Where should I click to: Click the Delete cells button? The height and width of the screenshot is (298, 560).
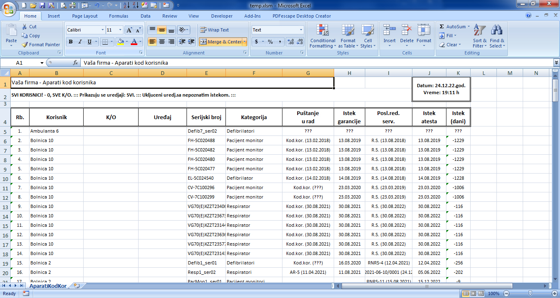tap(407, 36)
